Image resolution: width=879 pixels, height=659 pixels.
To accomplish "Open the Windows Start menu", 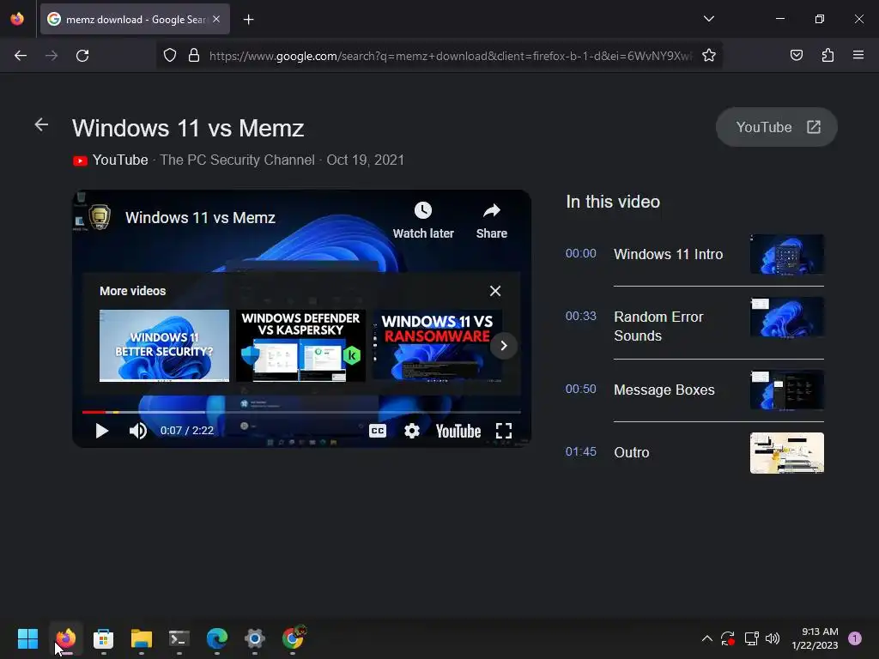I will click(27, 638).
